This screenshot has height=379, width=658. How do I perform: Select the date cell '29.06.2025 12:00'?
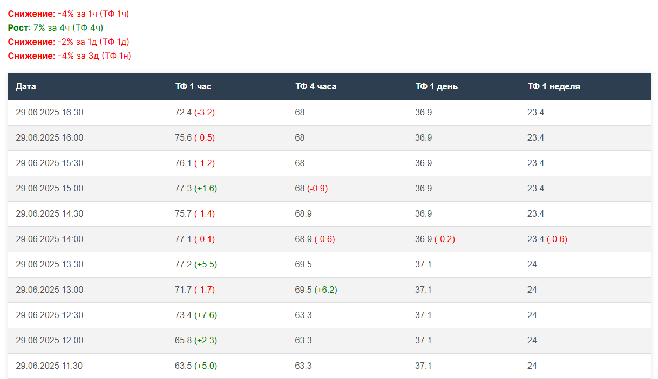coord(50,340)
